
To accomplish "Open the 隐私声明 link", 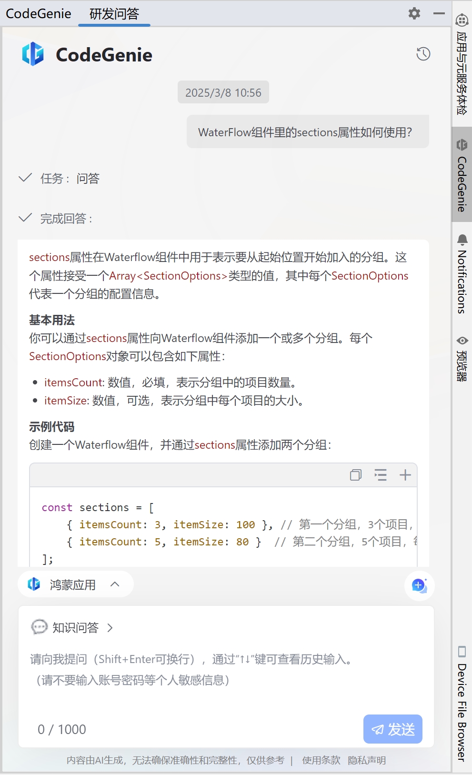I will click(367, 760).
